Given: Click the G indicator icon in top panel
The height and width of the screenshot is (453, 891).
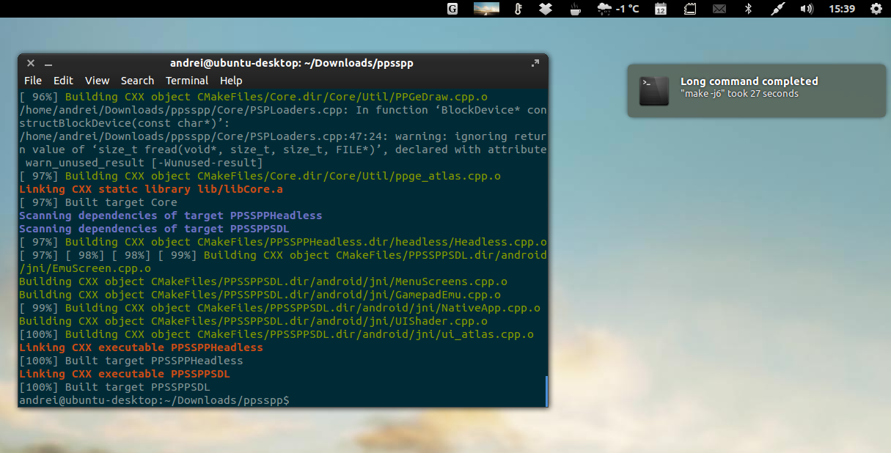Looking at the screenshot, I should coord(452,9).
